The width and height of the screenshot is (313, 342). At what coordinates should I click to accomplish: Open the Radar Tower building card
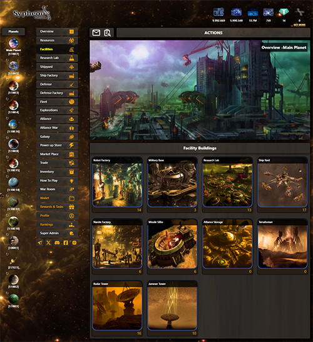tap(117, 308)
